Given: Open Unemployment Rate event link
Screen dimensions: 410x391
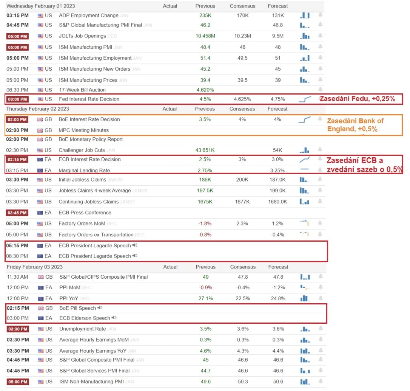Looking at the screenshot, I should pos(83,329).
